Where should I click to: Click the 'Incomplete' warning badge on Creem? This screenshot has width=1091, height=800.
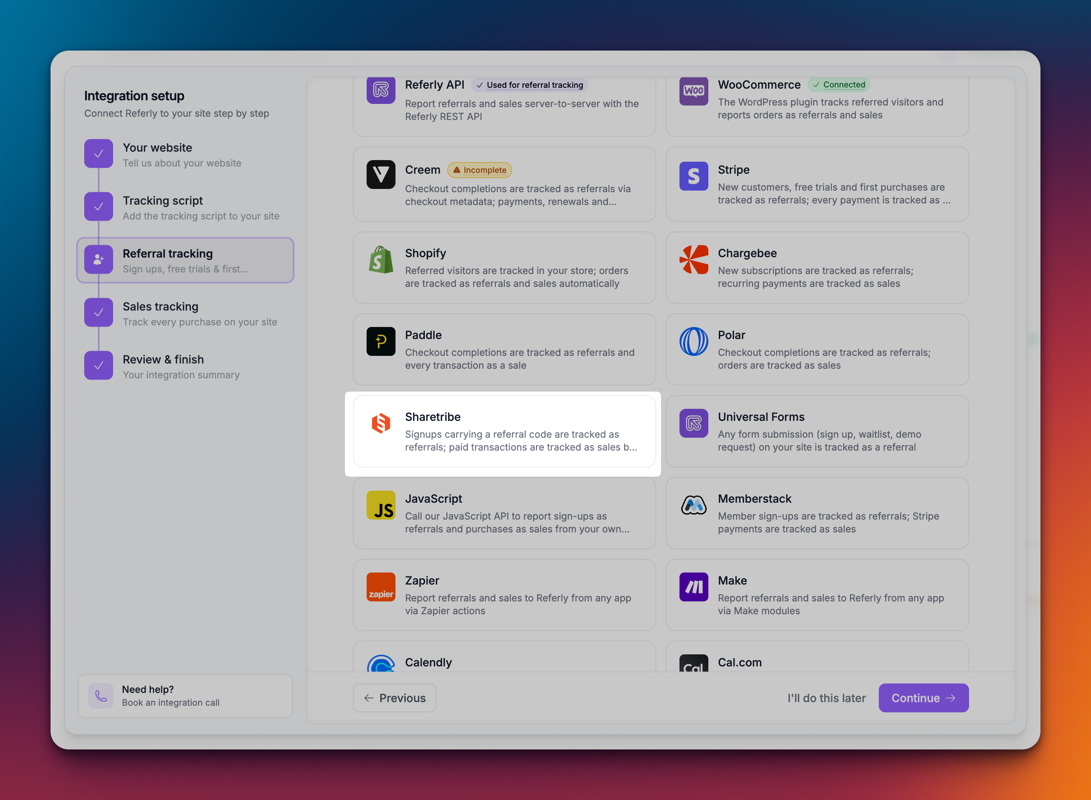click(479, 170)
